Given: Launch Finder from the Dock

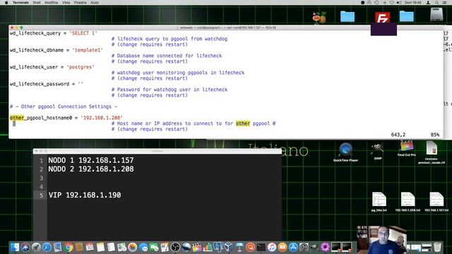Looking at the screenshot, I should [x=15, y=247].
